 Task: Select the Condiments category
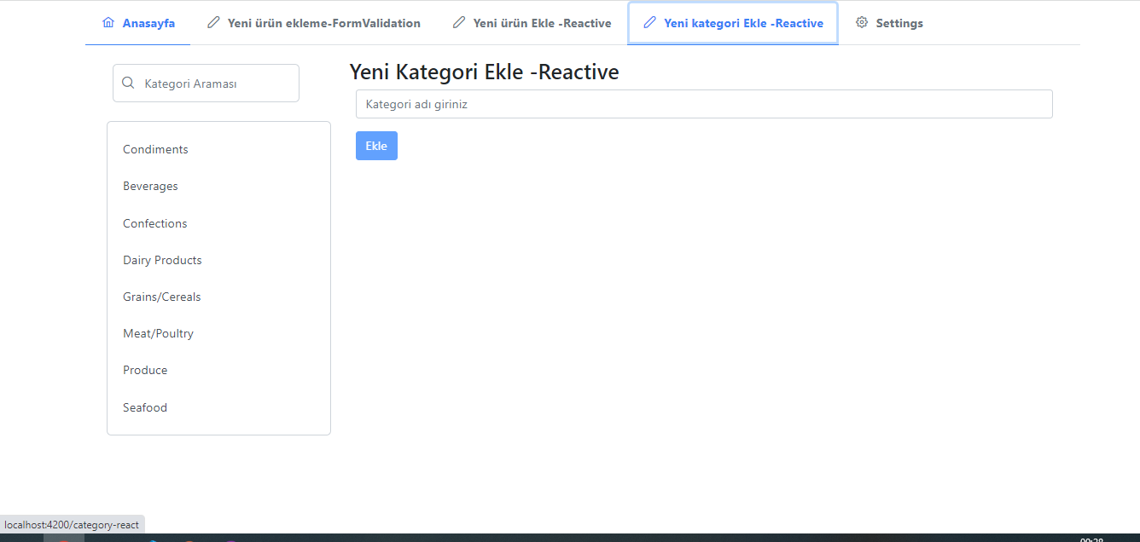coord(155,149)
